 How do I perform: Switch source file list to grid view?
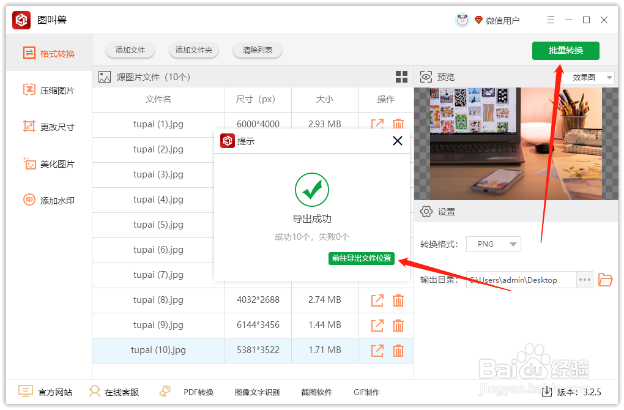tap(402, 76)
